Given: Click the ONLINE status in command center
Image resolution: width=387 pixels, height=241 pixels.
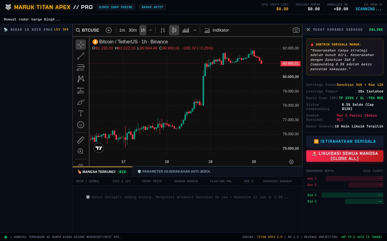Looking at the screenshot, I should point(376,30).
